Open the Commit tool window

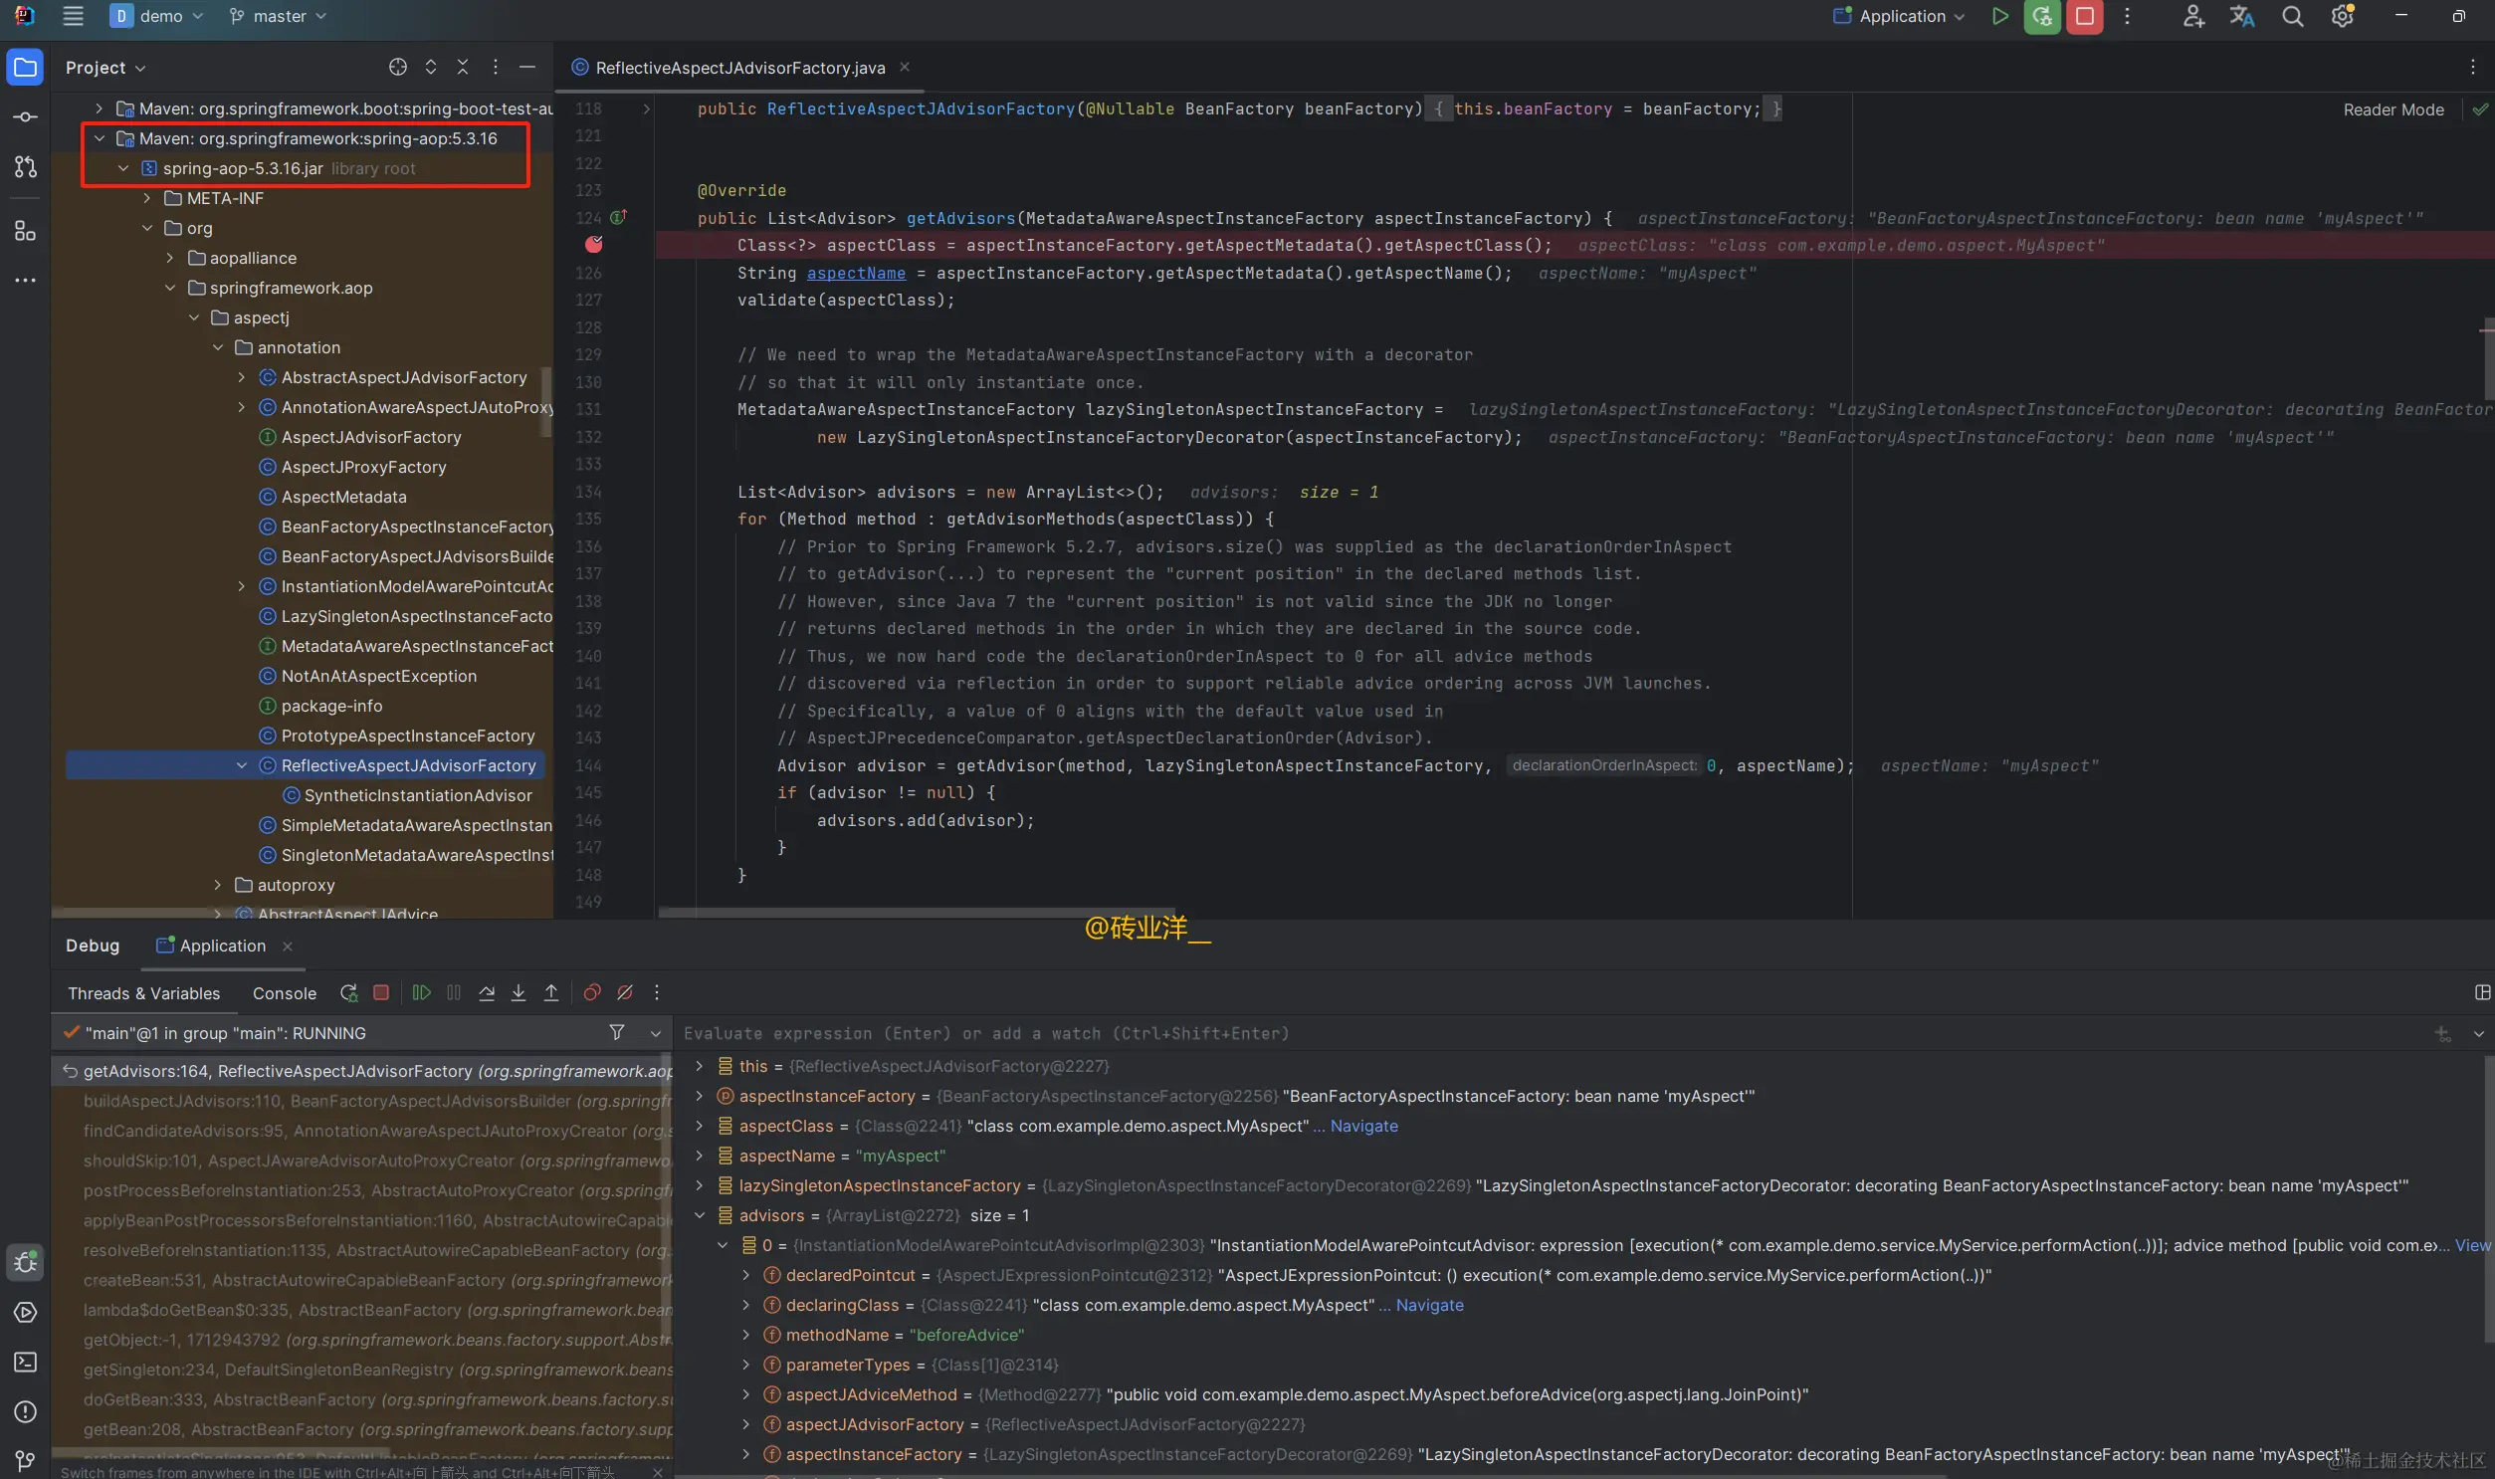click(25, 117)
